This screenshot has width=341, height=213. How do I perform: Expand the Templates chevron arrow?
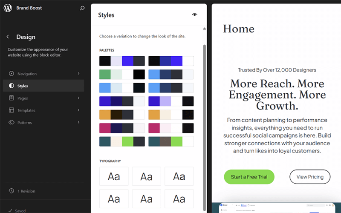78,110
